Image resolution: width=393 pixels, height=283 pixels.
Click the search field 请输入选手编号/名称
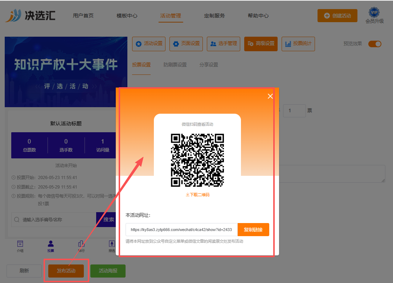pos(54,220)
